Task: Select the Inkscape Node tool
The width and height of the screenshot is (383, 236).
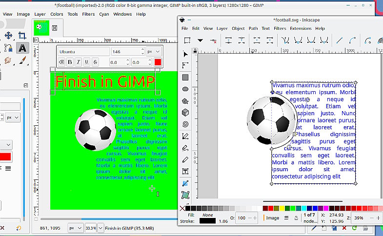Action: pos(185,65)
